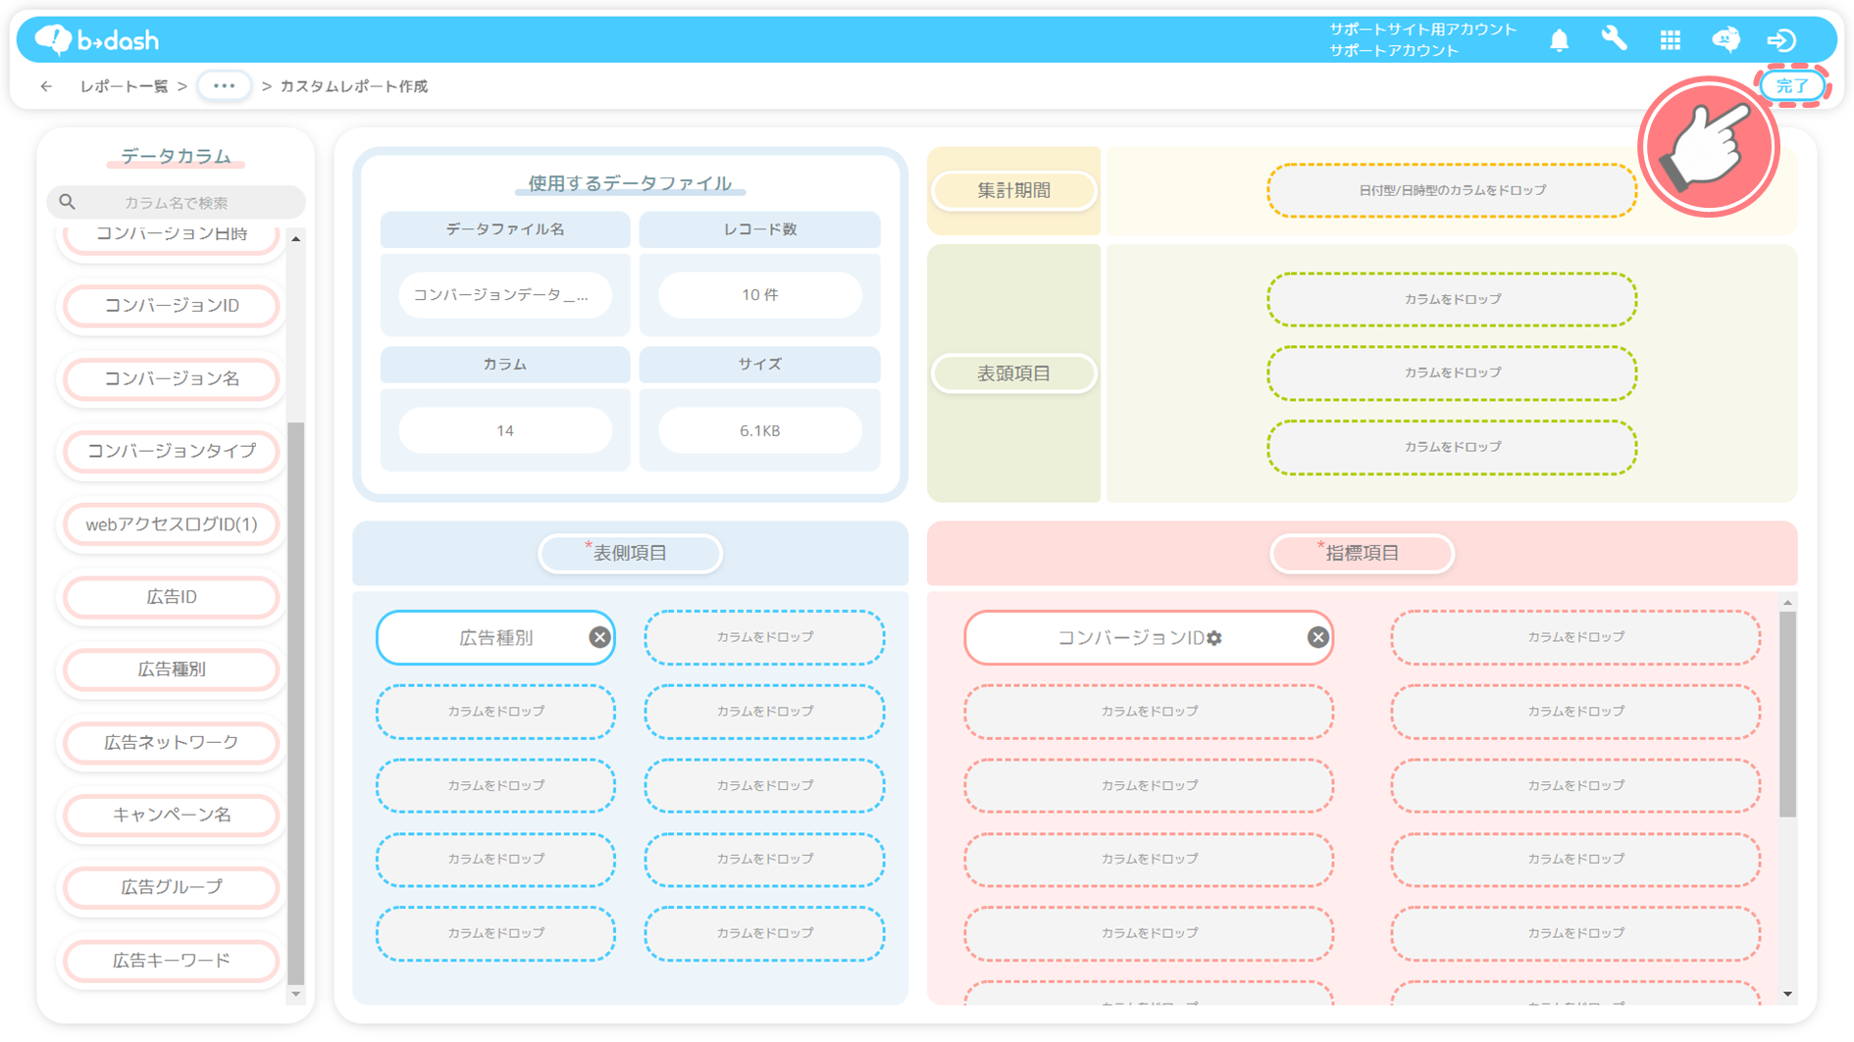Click the サポートサイト用アカウント account name
1854x1042 pixels.
click(x=1422, y=29)
